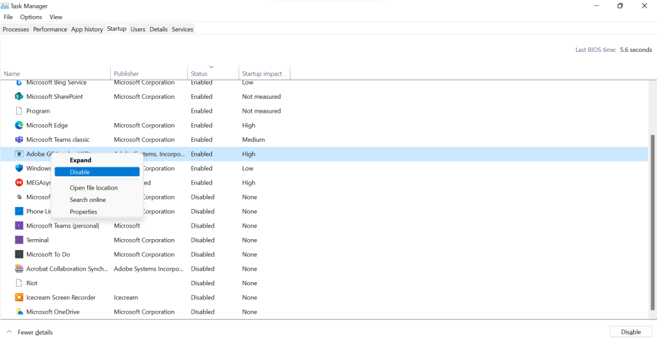Click the Microsoft publisher of Teams (personal)
The image size is (657, 343).
coord(127,226)
